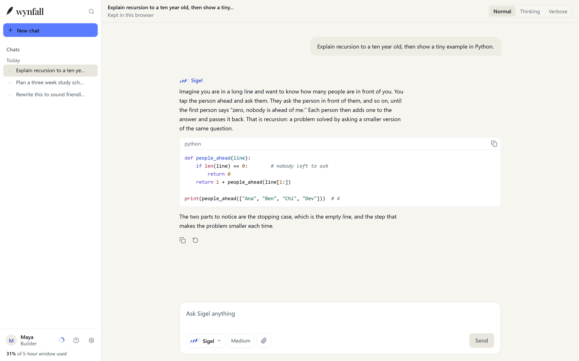Click Maya's avatar circle
The width and height of the screenshot is (579, 361).
click(11, 340)
